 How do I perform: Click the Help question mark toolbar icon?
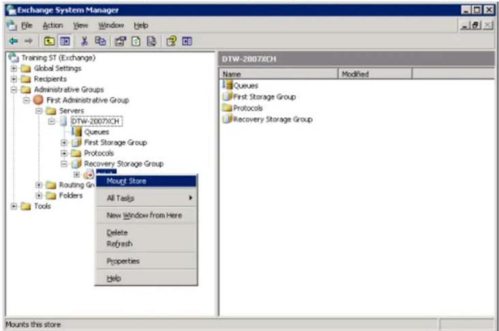[171, 41]
